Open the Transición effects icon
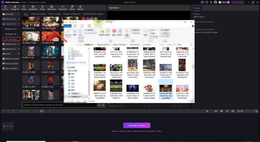The image size is (260, 142). click(62, 8)
